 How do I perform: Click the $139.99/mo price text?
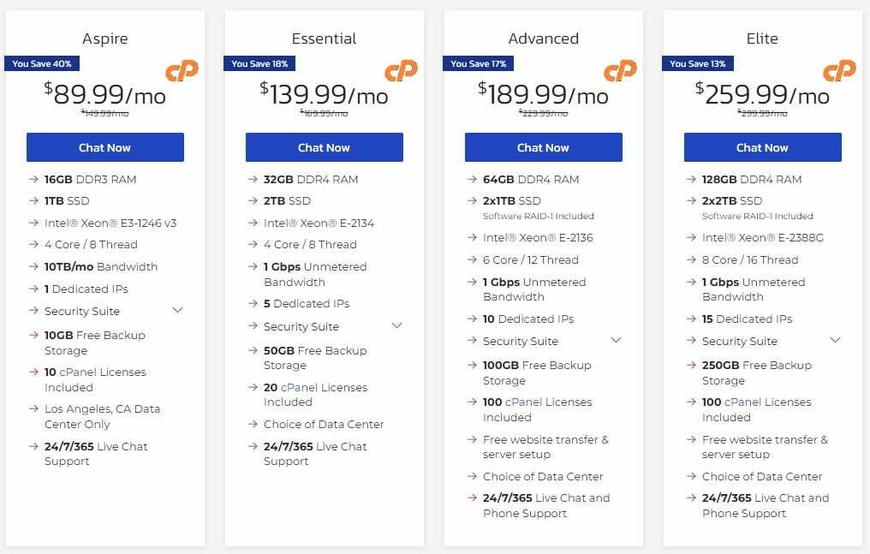[x=324, y=94]
